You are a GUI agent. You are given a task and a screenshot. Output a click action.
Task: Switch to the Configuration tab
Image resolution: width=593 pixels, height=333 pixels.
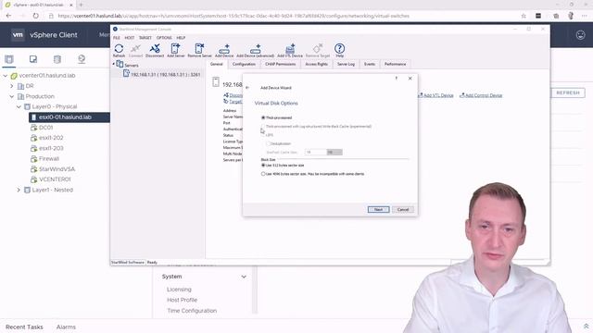coord(244,64)
